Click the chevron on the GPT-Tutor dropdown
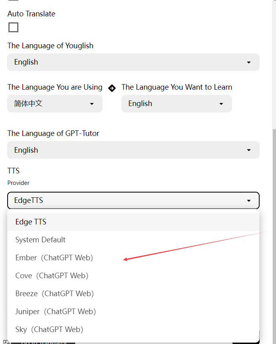The width and height of the screenshot is (276, 344). (249, 150)
